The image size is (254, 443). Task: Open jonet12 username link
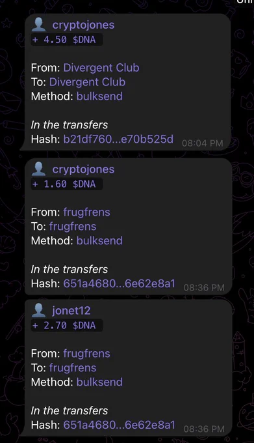tap(71, 311)
